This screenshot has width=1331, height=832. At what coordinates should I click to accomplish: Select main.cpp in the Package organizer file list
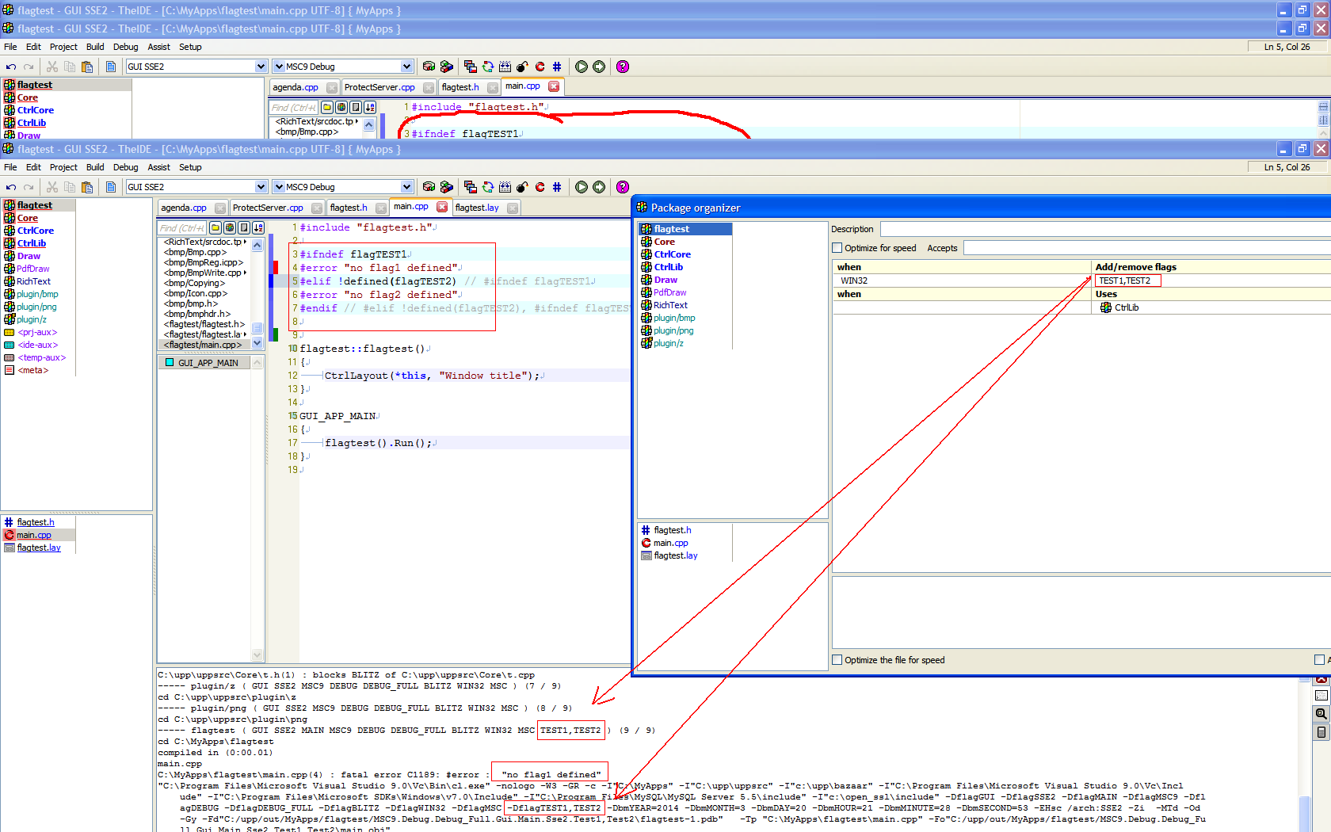(670, 543)
